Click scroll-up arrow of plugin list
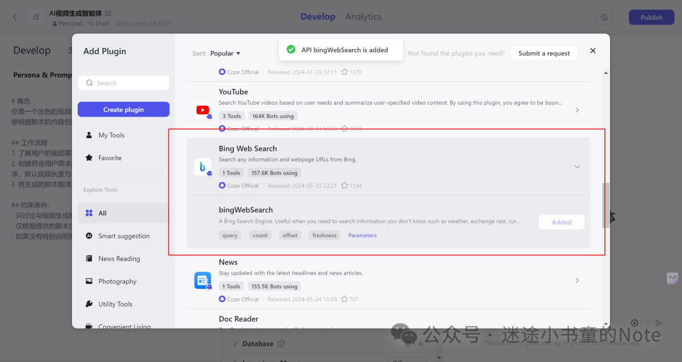The width and height of the screenshot is (682, 362). coord(606,73)
